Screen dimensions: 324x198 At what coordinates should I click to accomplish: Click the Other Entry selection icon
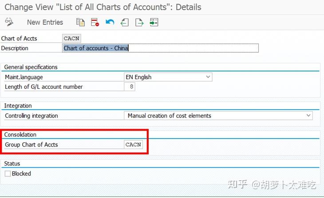[x=154, y=22]
